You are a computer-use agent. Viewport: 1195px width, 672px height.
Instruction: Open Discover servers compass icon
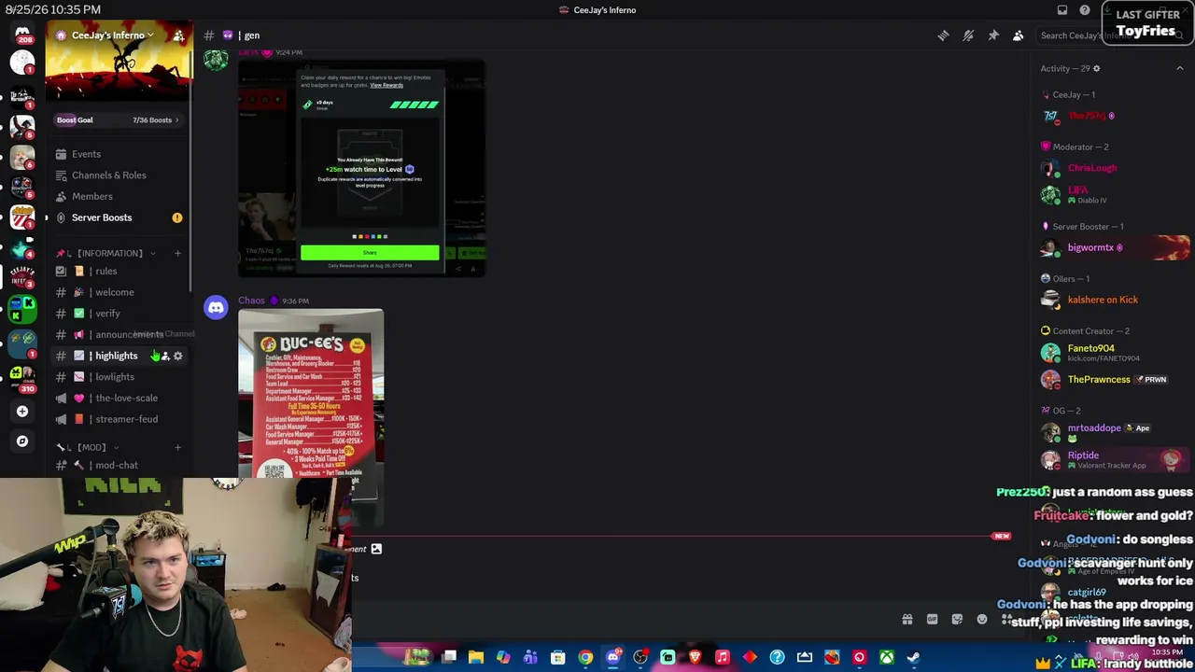(x=22, y=441)
